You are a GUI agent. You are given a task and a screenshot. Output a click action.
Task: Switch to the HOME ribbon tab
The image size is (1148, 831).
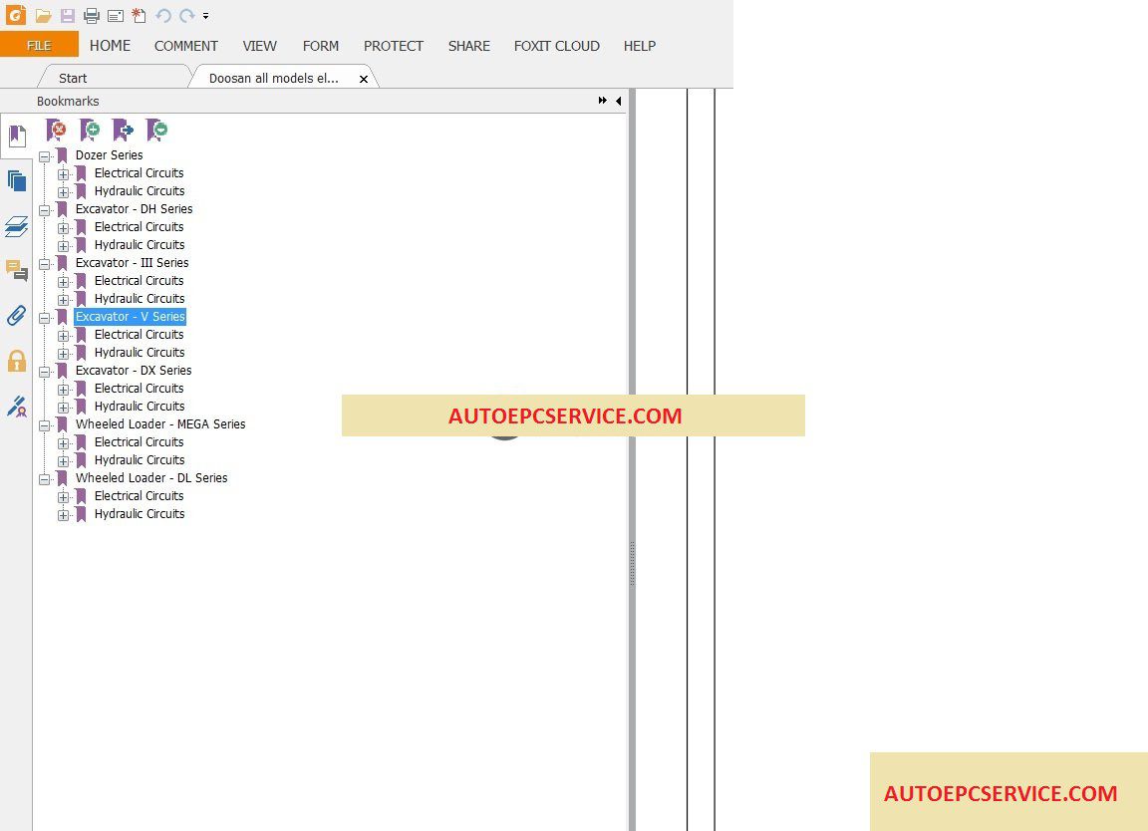pos(110,46)
